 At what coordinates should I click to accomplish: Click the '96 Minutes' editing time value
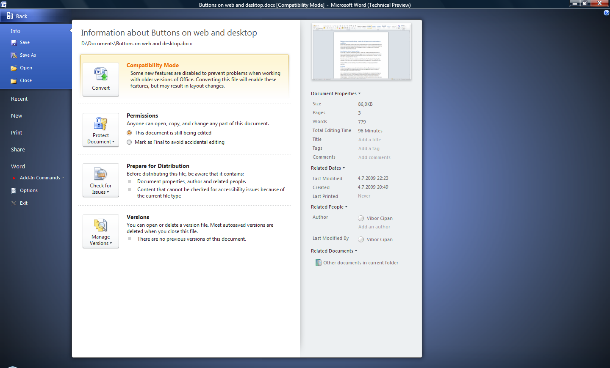click(370, 131)
